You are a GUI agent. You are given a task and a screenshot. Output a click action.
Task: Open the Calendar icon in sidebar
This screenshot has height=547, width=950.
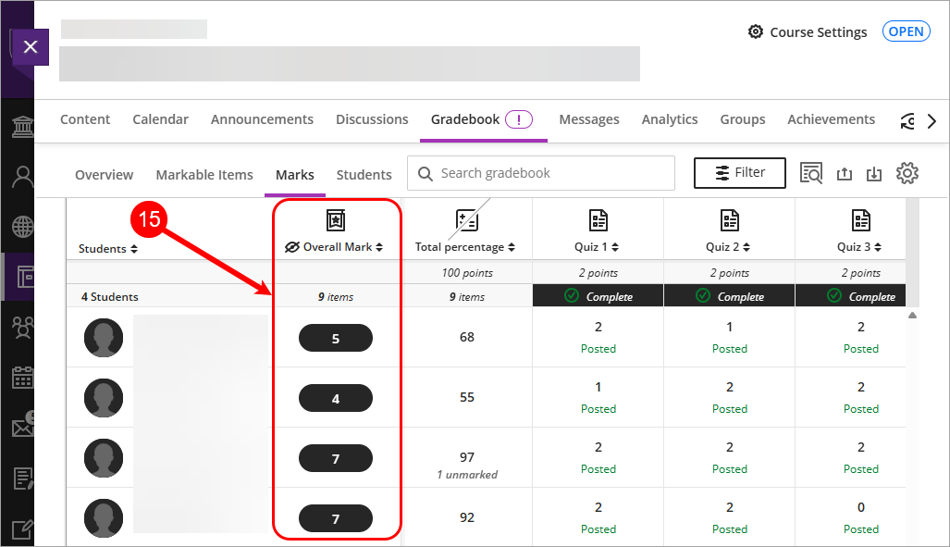(22, 378)
